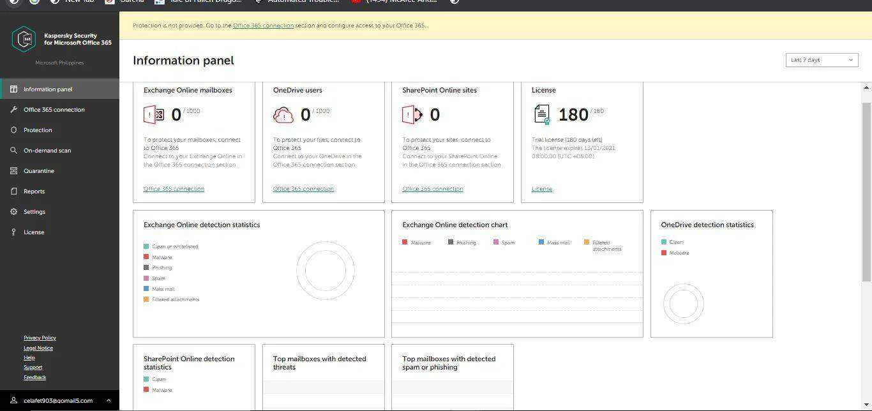Click the Reports document icon in sidebar

pos(13,191)
